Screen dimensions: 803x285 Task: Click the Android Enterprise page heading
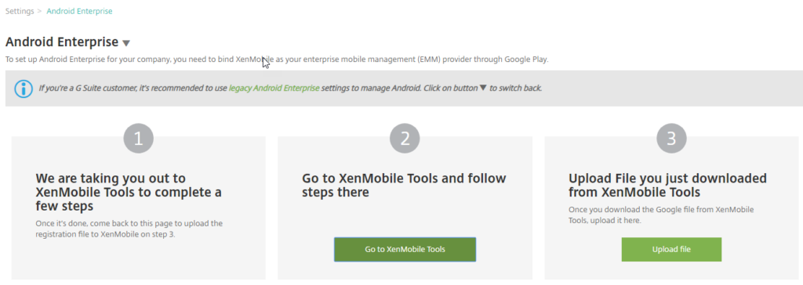click(62, 42)
